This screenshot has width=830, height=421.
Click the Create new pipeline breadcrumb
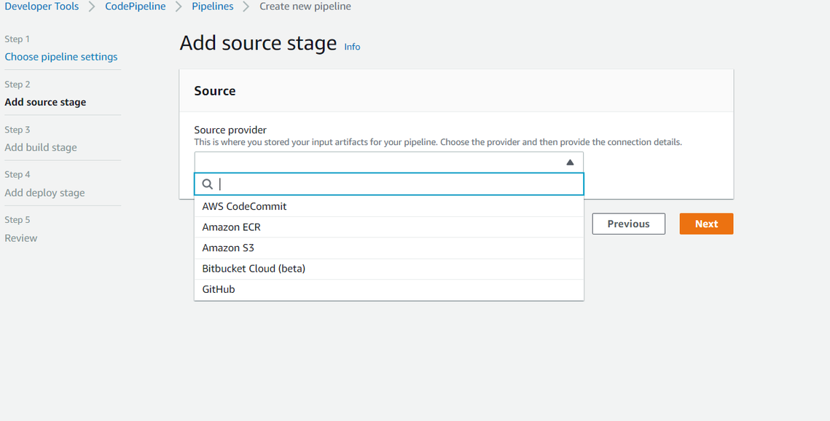[x=305, y=7]
